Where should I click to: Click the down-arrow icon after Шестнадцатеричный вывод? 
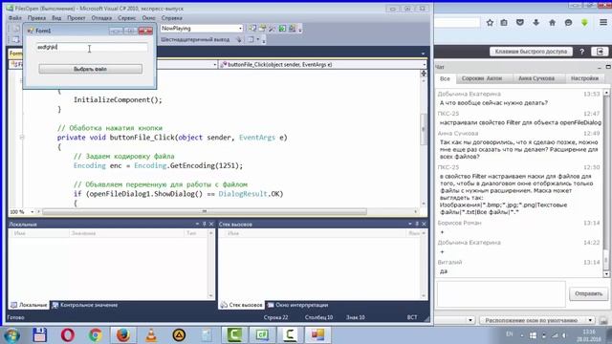coord(239,39)
